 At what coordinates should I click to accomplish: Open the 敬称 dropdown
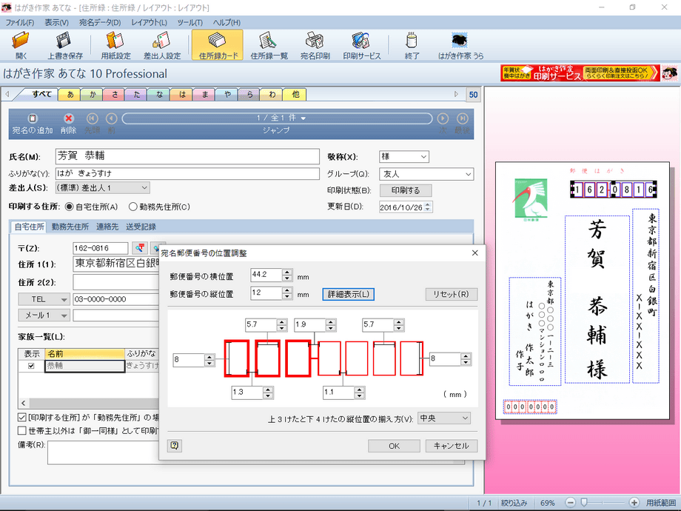pyautogui.click(x=404, y=156)
